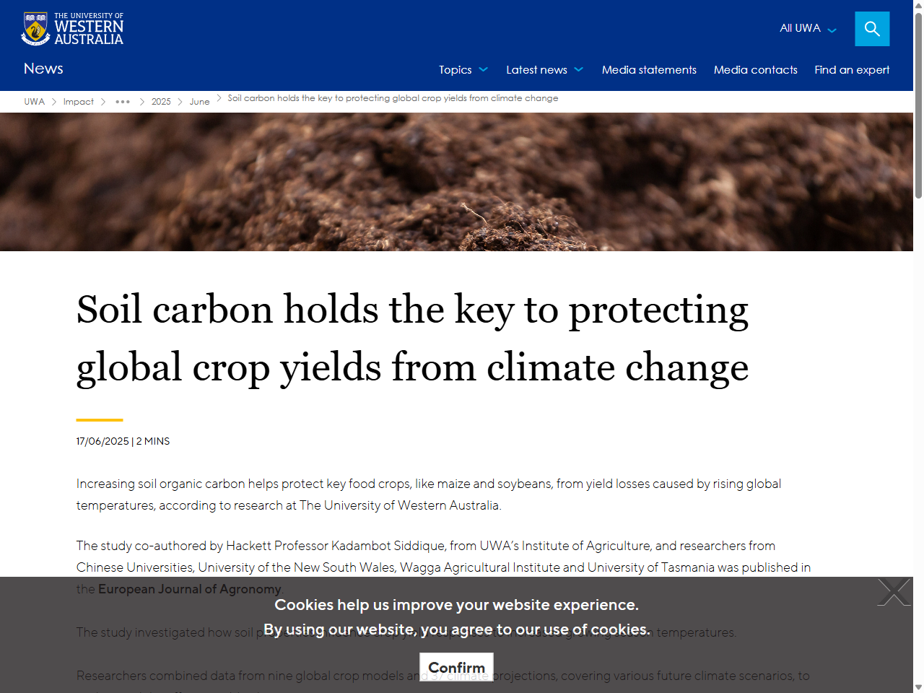Click the chevron next to All UWA
This screenshot has height=693, width=924.
pos(832,30)
